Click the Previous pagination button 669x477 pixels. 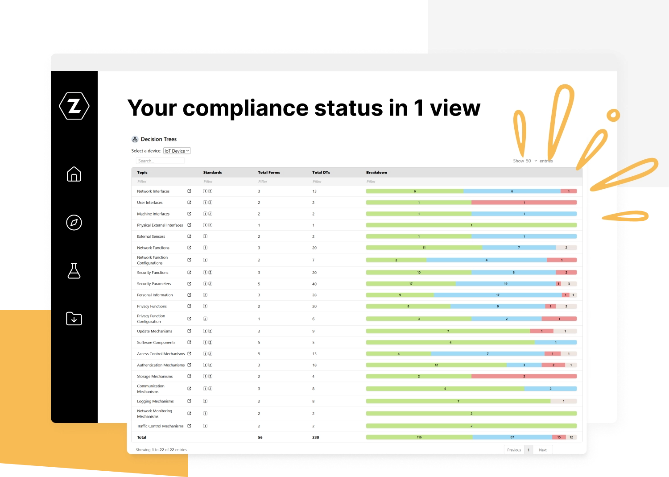514,450
